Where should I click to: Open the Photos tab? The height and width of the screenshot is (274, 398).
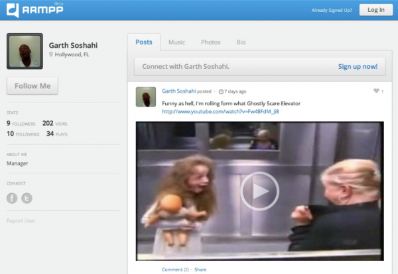pyautogui.click(x=211, y=42)
